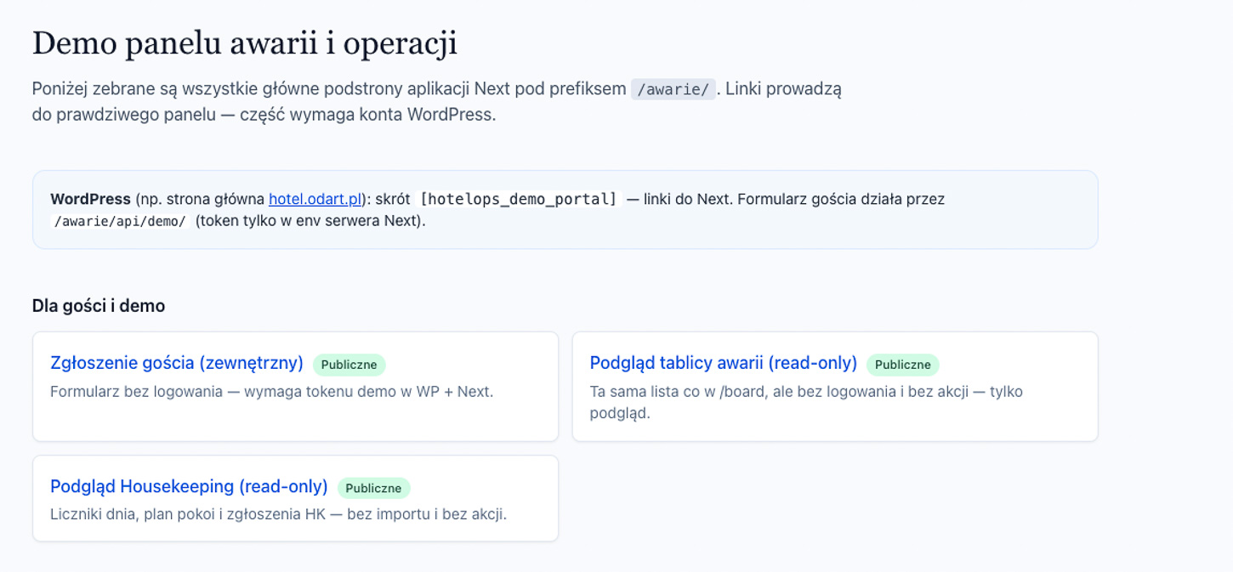Open the hotel.odart.pl link
The image size is (1233, 572).
[315, 199]
